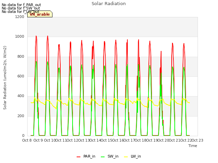Click the 600 y-axis tick label

(21, 76)
